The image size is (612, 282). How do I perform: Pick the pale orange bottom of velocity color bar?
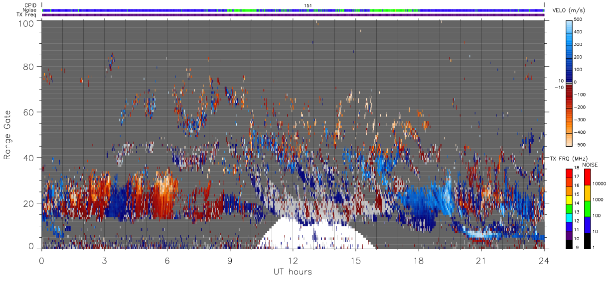[570, 140]
